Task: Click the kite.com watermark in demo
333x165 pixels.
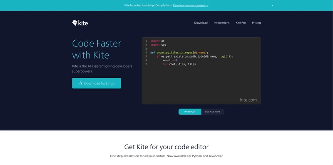Action: [x=248, y=100]
